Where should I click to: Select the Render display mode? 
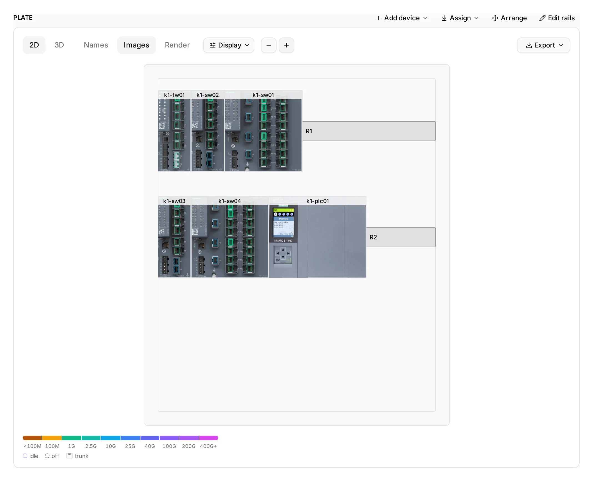(177, 45)
